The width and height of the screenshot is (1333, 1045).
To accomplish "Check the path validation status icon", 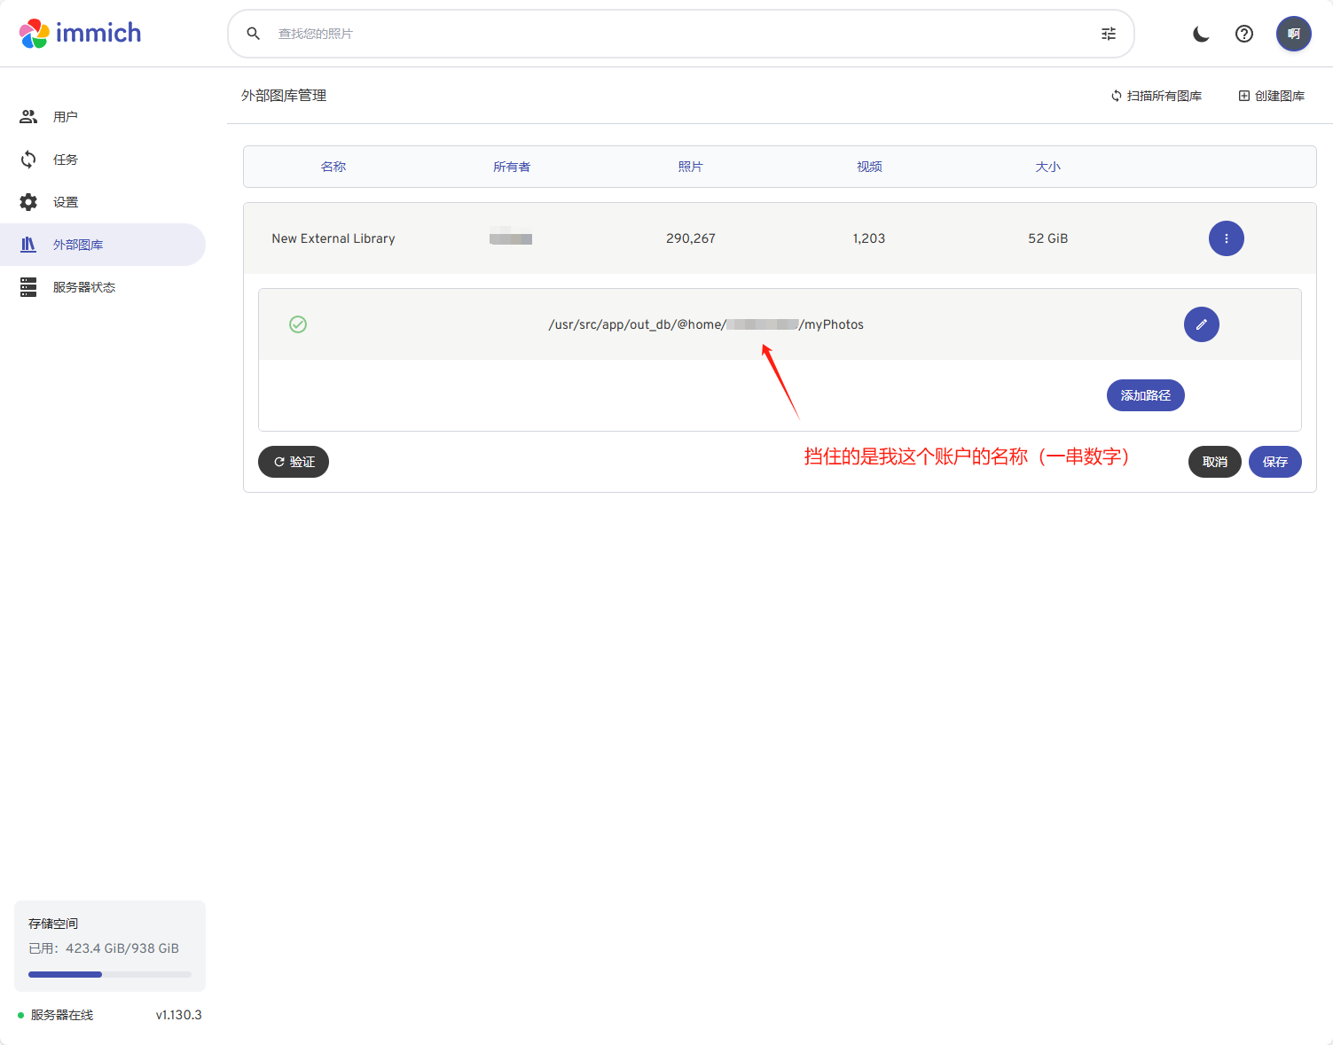I will click(x=298, y=324).
